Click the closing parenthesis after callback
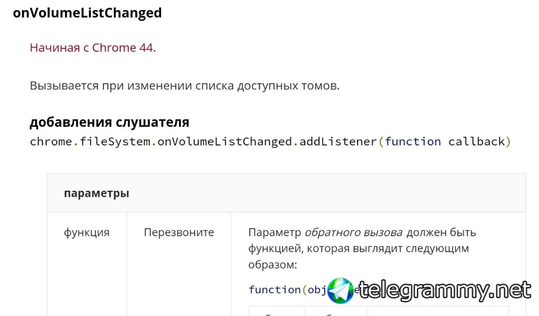The width and height of the screenshot is (539, 316). [508, 142]
